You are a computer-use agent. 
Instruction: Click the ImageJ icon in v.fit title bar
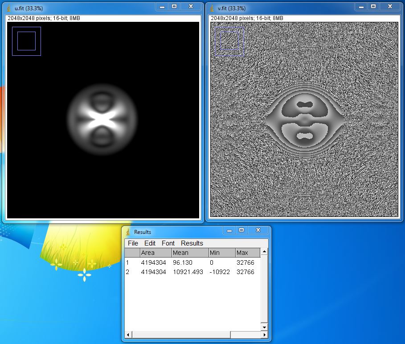[212, 8]
